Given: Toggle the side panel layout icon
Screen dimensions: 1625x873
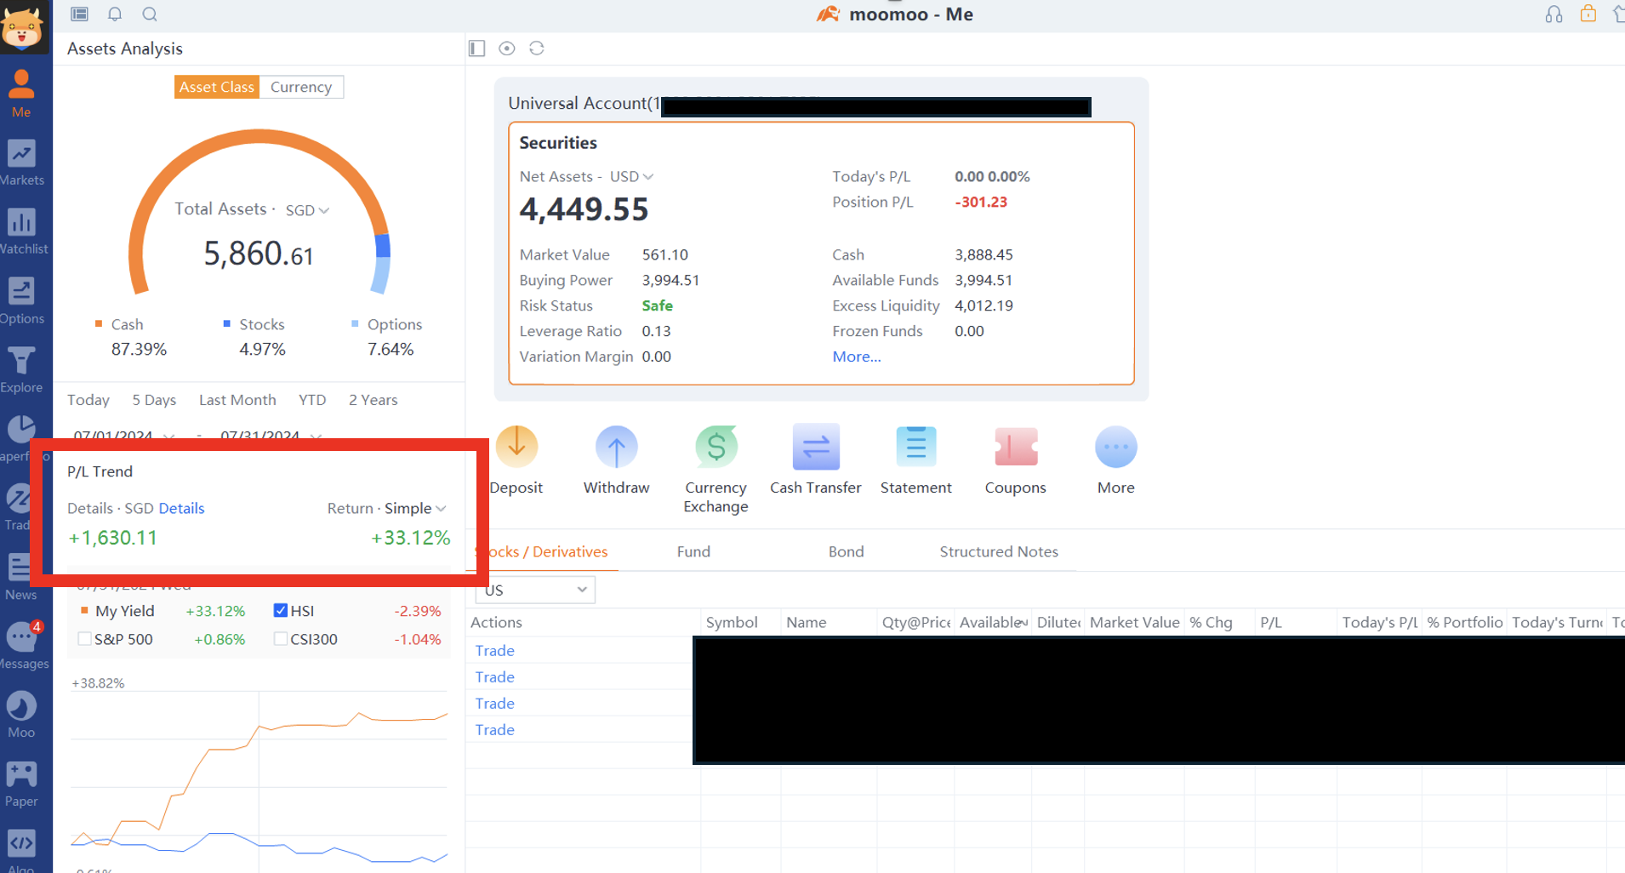Looking at the screenshot, I should [476, 48].
